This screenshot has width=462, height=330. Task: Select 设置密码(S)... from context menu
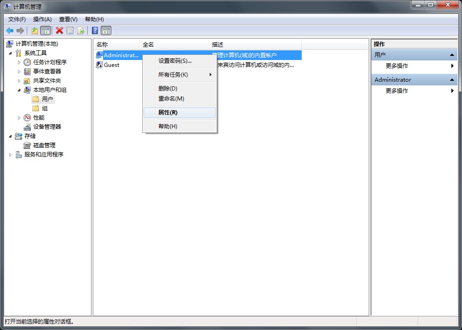[175, 61]
